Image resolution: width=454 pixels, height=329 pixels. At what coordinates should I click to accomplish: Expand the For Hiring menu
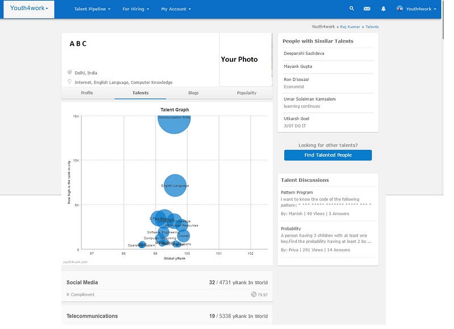(136, 9)
